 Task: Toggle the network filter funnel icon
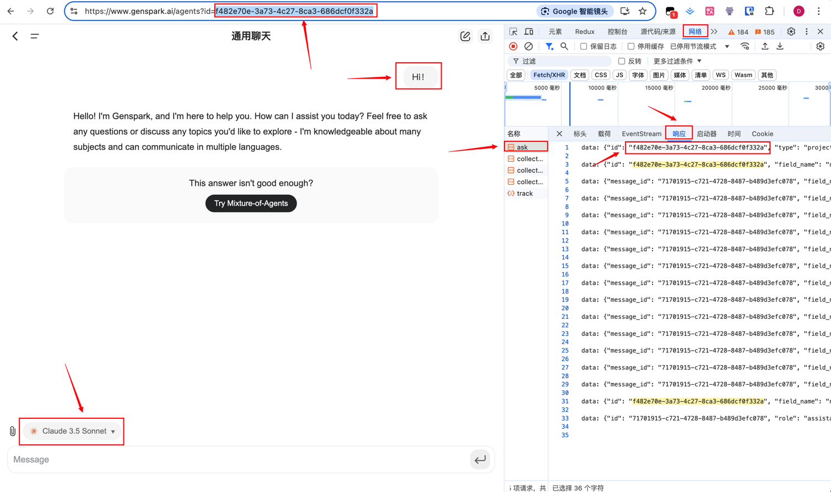pos(549,47)
